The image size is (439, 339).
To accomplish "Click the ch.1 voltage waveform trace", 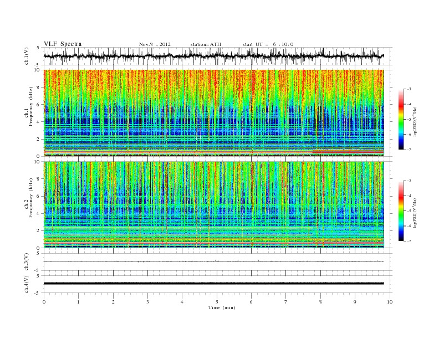I will (x=213, y=56).
